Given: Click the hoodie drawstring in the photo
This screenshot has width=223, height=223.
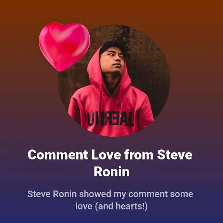Looking at the screenshot, I should click(100, 100).
